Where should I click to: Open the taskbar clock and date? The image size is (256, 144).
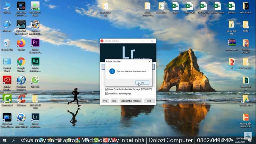pos(240,140)
